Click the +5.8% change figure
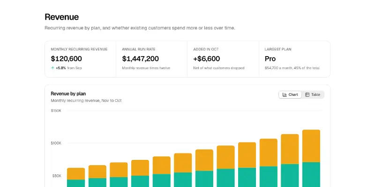The height and width of the screenshot is (187, 375). pos(61,68)
